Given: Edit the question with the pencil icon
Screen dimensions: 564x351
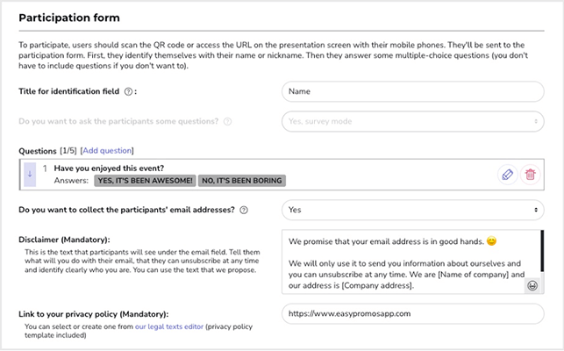Looking at the screenshot, I should [506, 174].
